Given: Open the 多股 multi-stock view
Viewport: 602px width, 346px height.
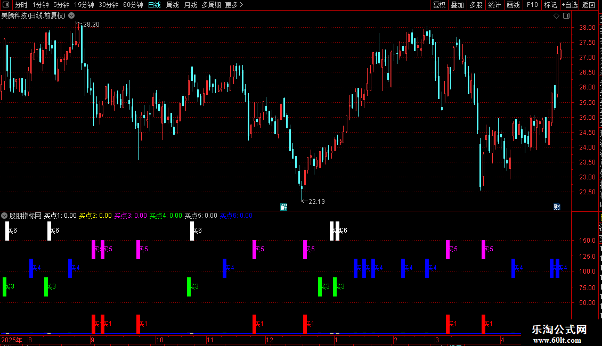Looking at the screenshot, I should 476,5.
